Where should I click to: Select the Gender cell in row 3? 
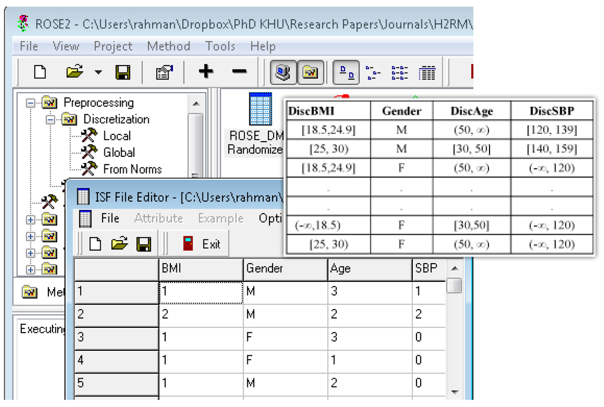pyautogui.click(x=285, y=337)
